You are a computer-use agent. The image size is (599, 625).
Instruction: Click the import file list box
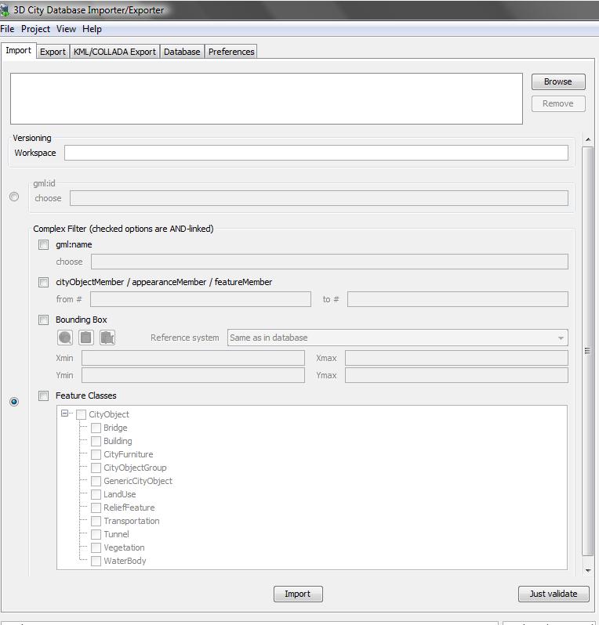coord(267,99)
